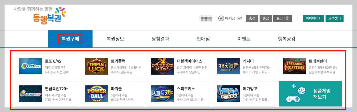The height and width of the screenshot is (112, 357).
Task: Open the 스피드키노 game thumbnail
Action: (162, 94)
